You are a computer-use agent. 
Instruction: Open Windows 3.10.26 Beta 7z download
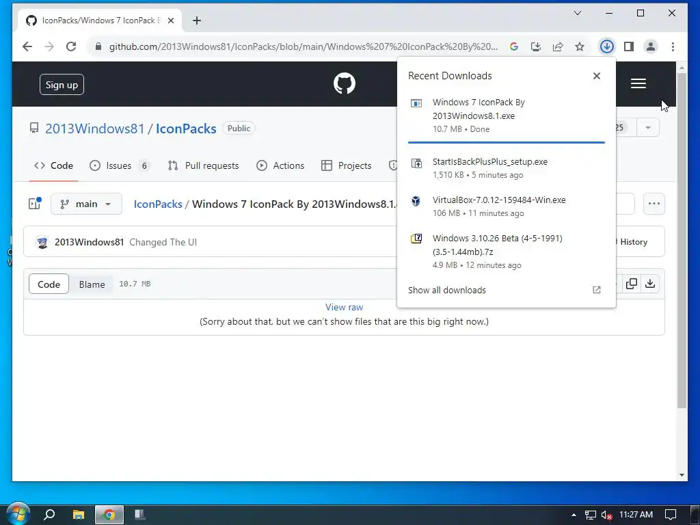[507, 252]
